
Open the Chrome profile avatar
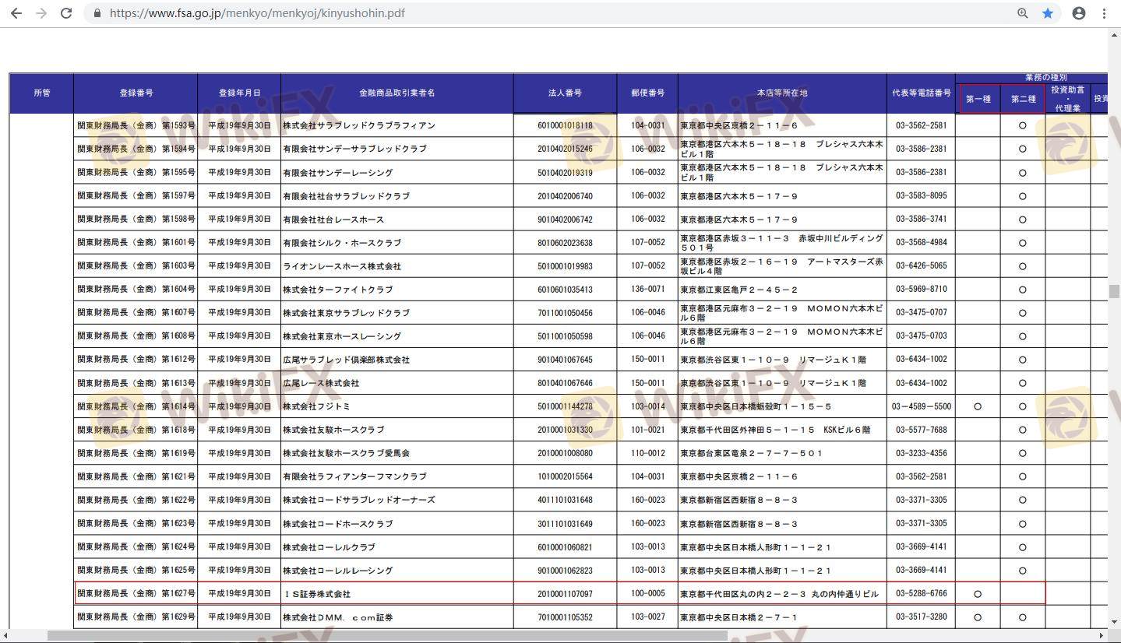(x=1079, y=13)
